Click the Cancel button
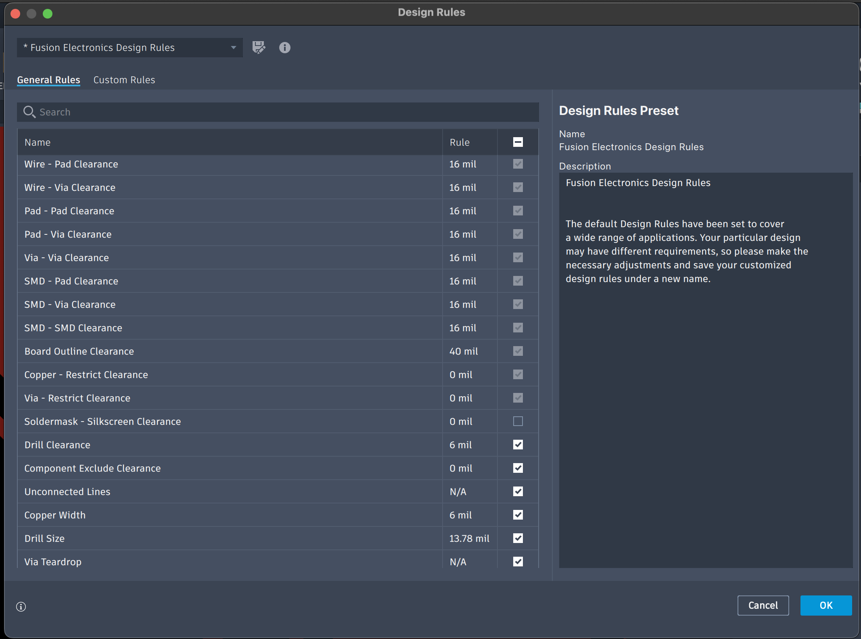Screen dimensions: 861x639 click(x=763, y=605)
